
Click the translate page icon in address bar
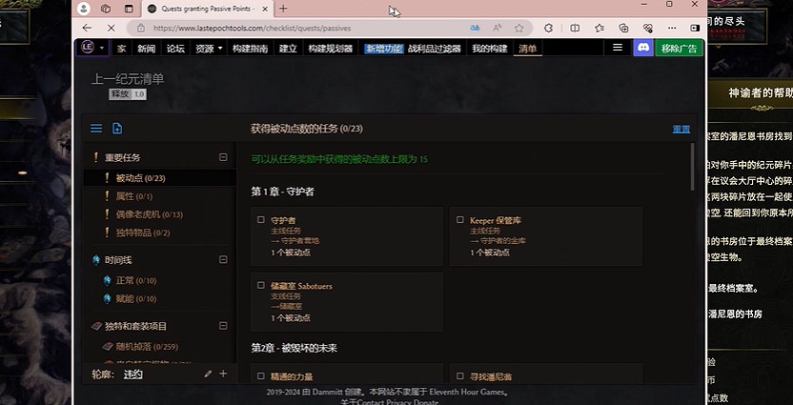click(x=475, y=29)
